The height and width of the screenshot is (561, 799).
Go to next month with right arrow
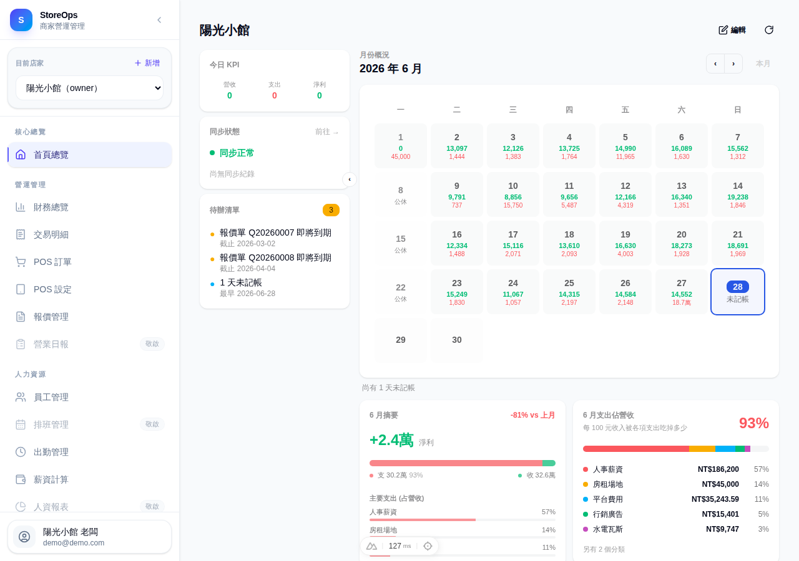click(x=733, y=64)
